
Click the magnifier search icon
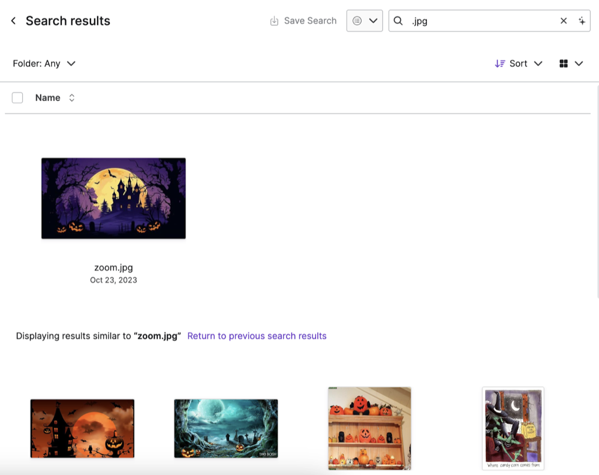pyautogui.click(x=398, y=20)
